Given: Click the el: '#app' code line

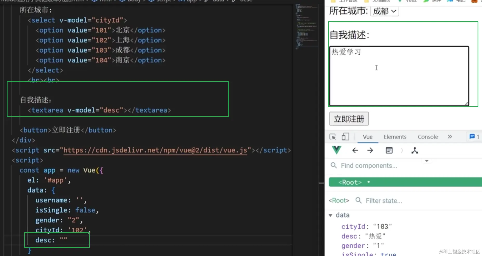Looking at the screenshot, I should pos(49,180).
